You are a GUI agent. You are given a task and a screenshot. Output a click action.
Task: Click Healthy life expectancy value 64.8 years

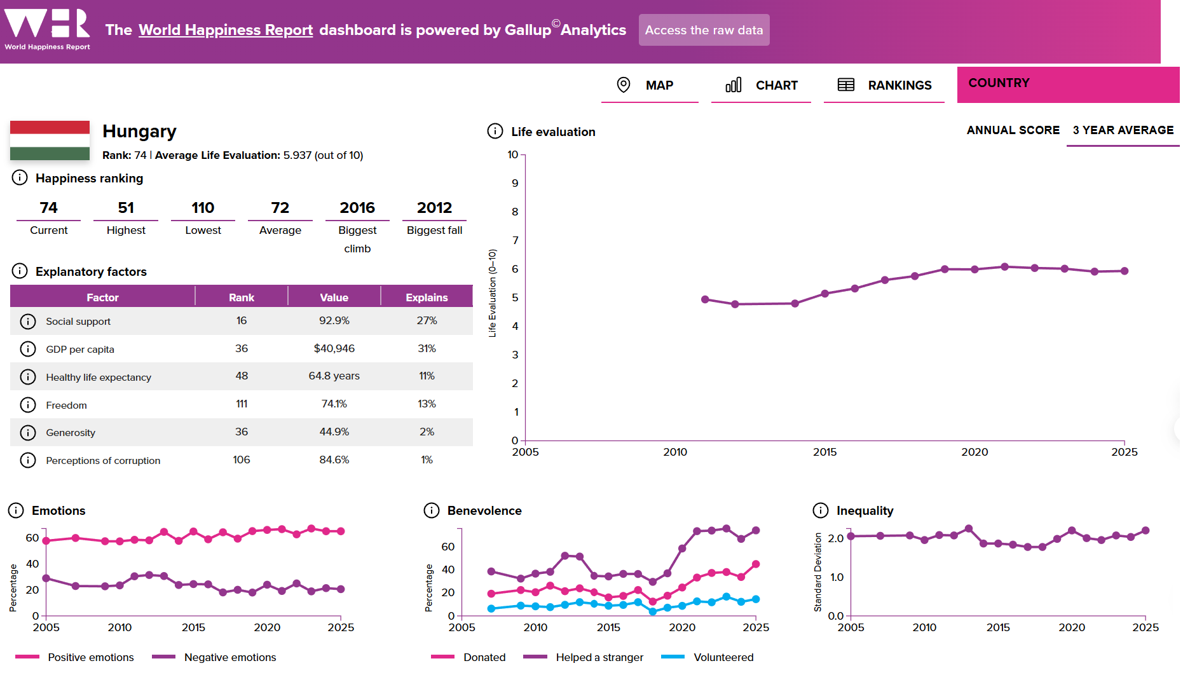334,376
